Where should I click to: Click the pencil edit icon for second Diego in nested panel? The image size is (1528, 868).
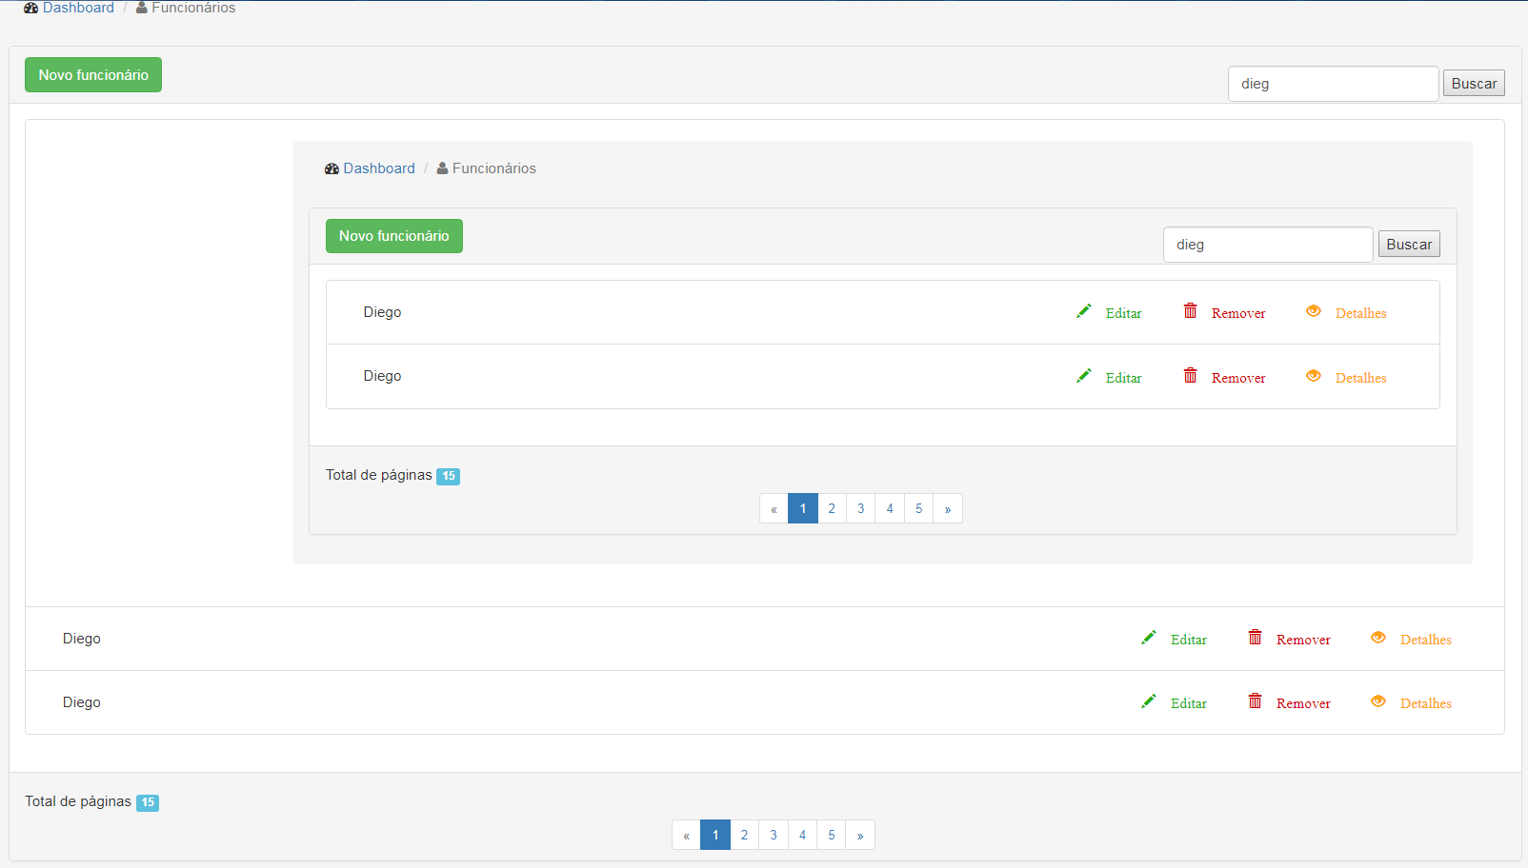click(1084, 376)
